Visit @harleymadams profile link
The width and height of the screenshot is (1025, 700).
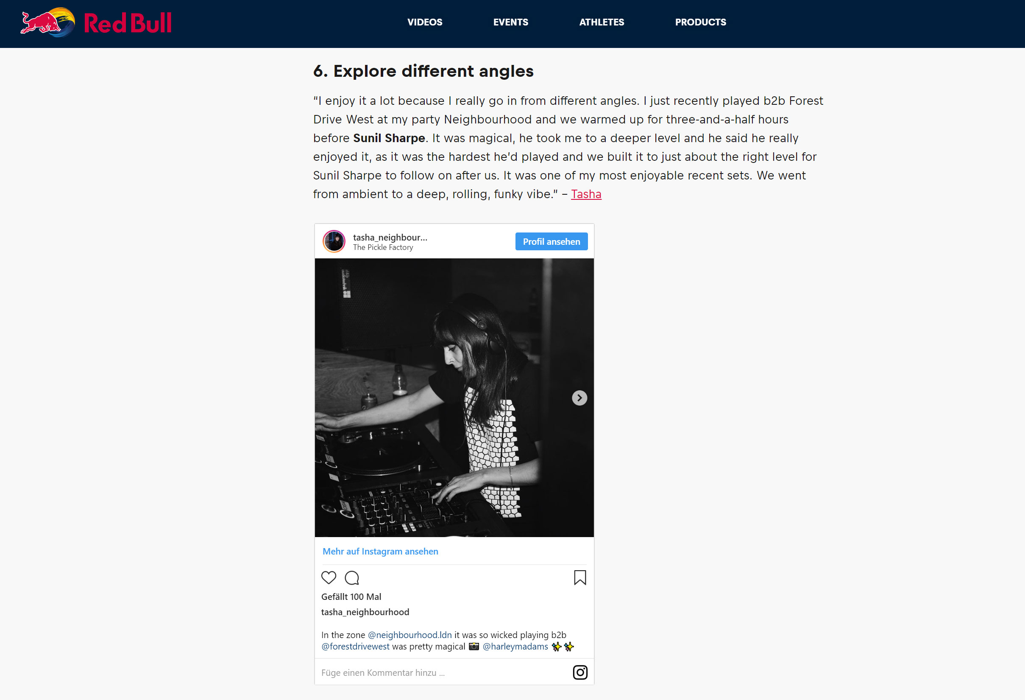coord(515,646)
